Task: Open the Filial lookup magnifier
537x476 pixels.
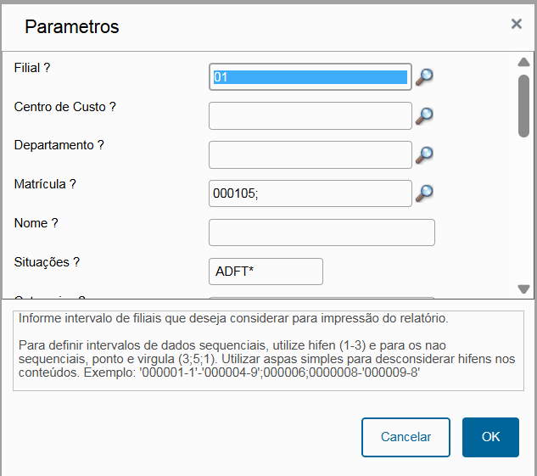Action: (x=424, y=77)
